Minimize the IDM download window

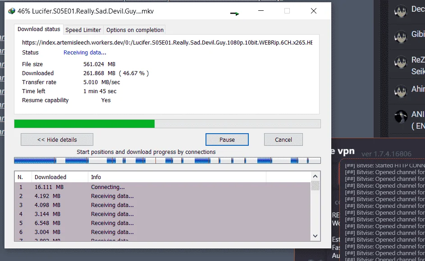[x=261, y=11]
